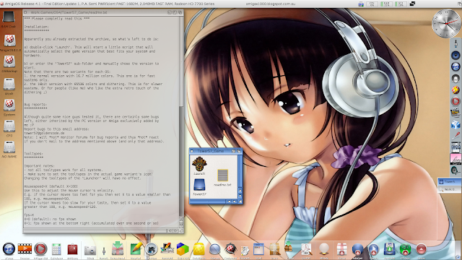Click clapperboard movie icon in right sidebar dock
The width and height of the screenshot is (462, 260).
[x=456, y=113]
